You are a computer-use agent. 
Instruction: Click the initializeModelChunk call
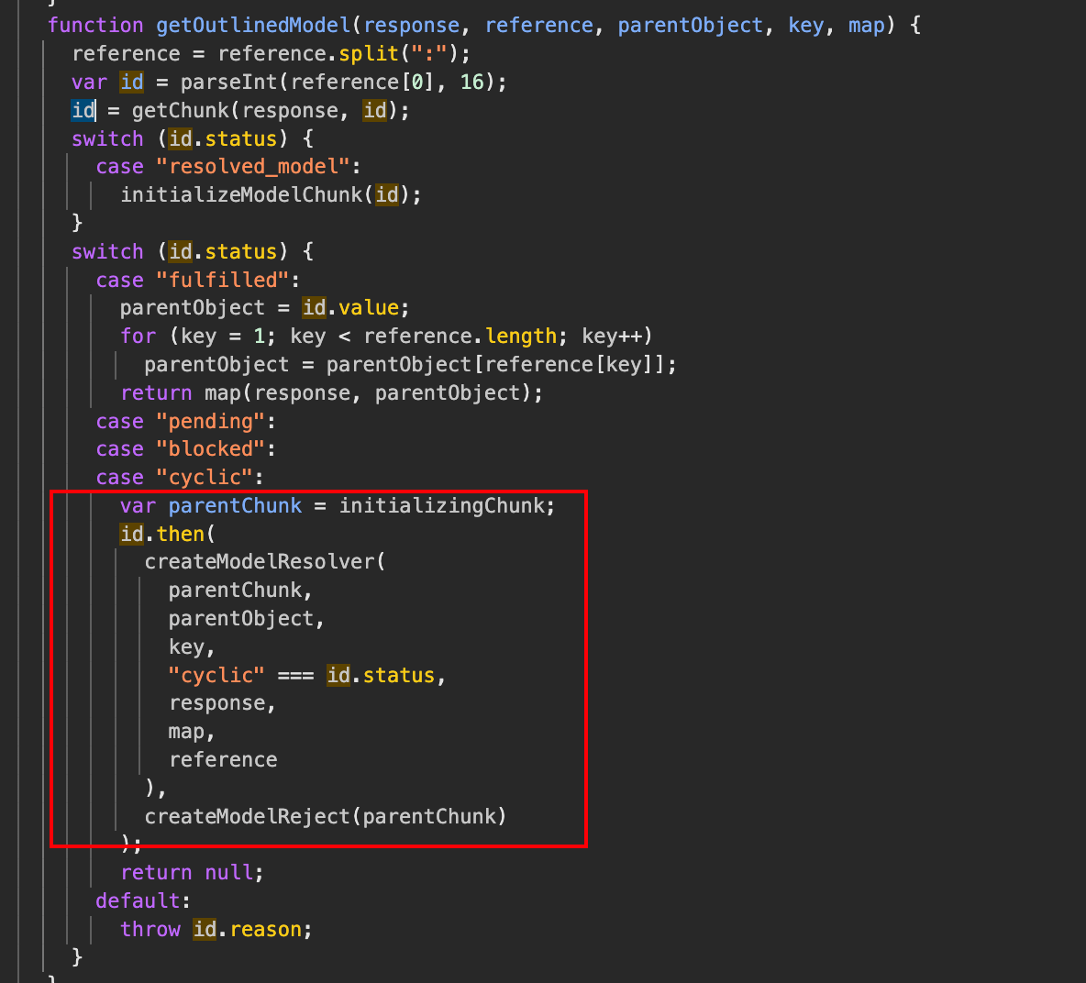tap(241, 194)
